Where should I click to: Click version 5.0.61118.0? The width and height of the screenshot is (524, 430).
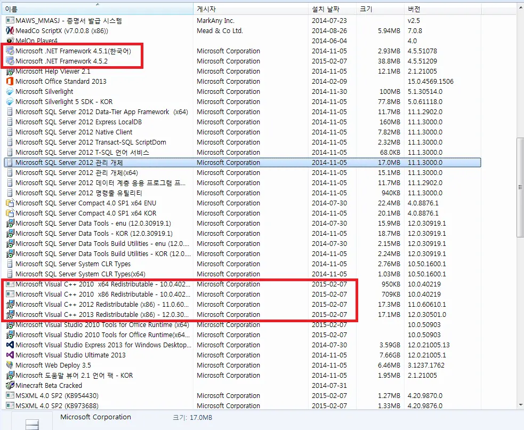[x=425, y=102]
